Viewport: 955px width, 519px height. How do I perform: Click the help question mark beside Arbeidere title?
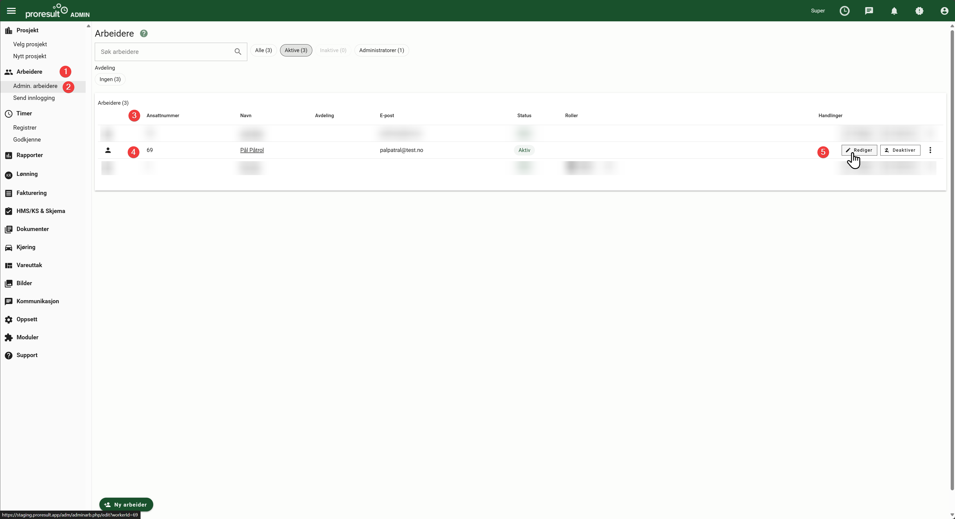(144, 33)
